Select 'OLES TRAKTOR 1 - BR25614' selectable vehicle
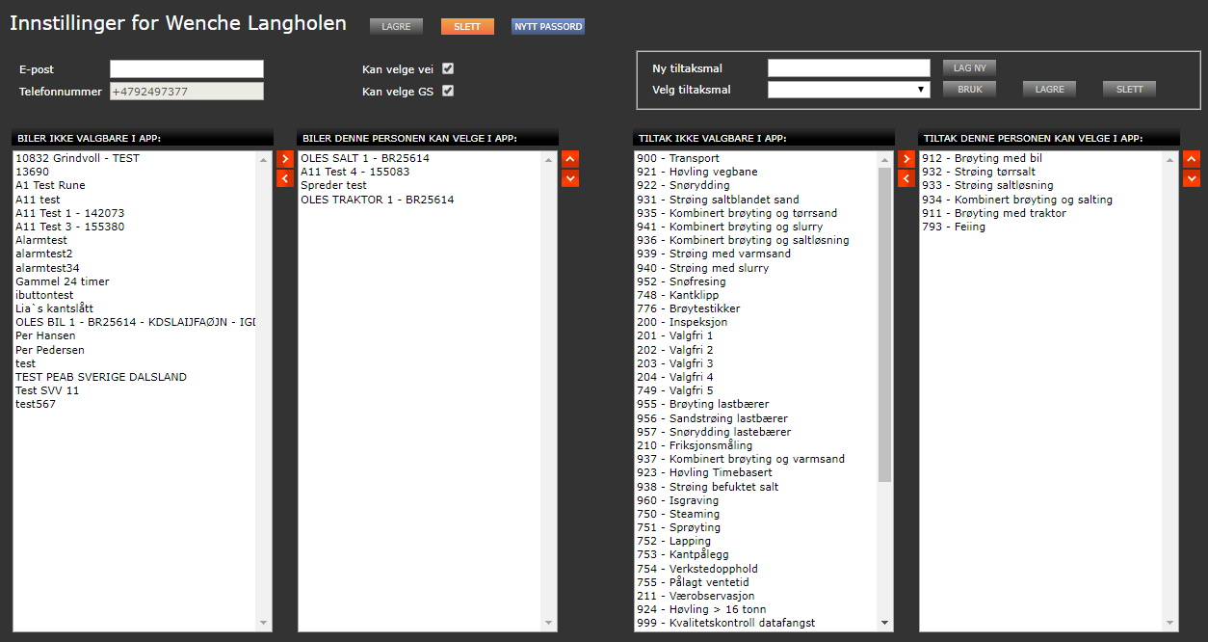Viewport: 1208px width, 642px height. pos(420,200)
